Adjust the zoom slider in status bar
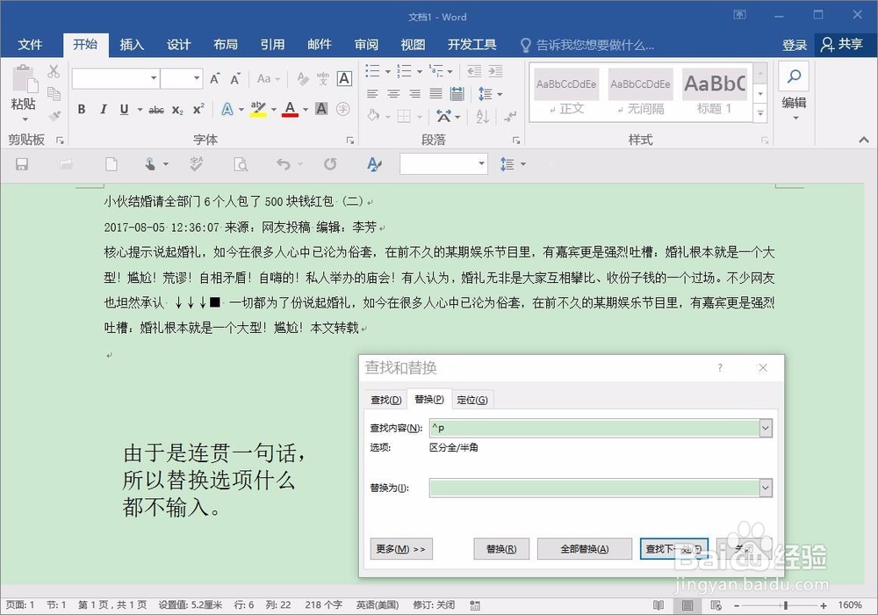878x615 pixels. 788,604
